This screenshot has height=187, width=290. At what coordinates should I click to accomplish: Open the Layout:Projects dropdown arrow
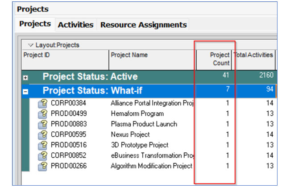30,45
